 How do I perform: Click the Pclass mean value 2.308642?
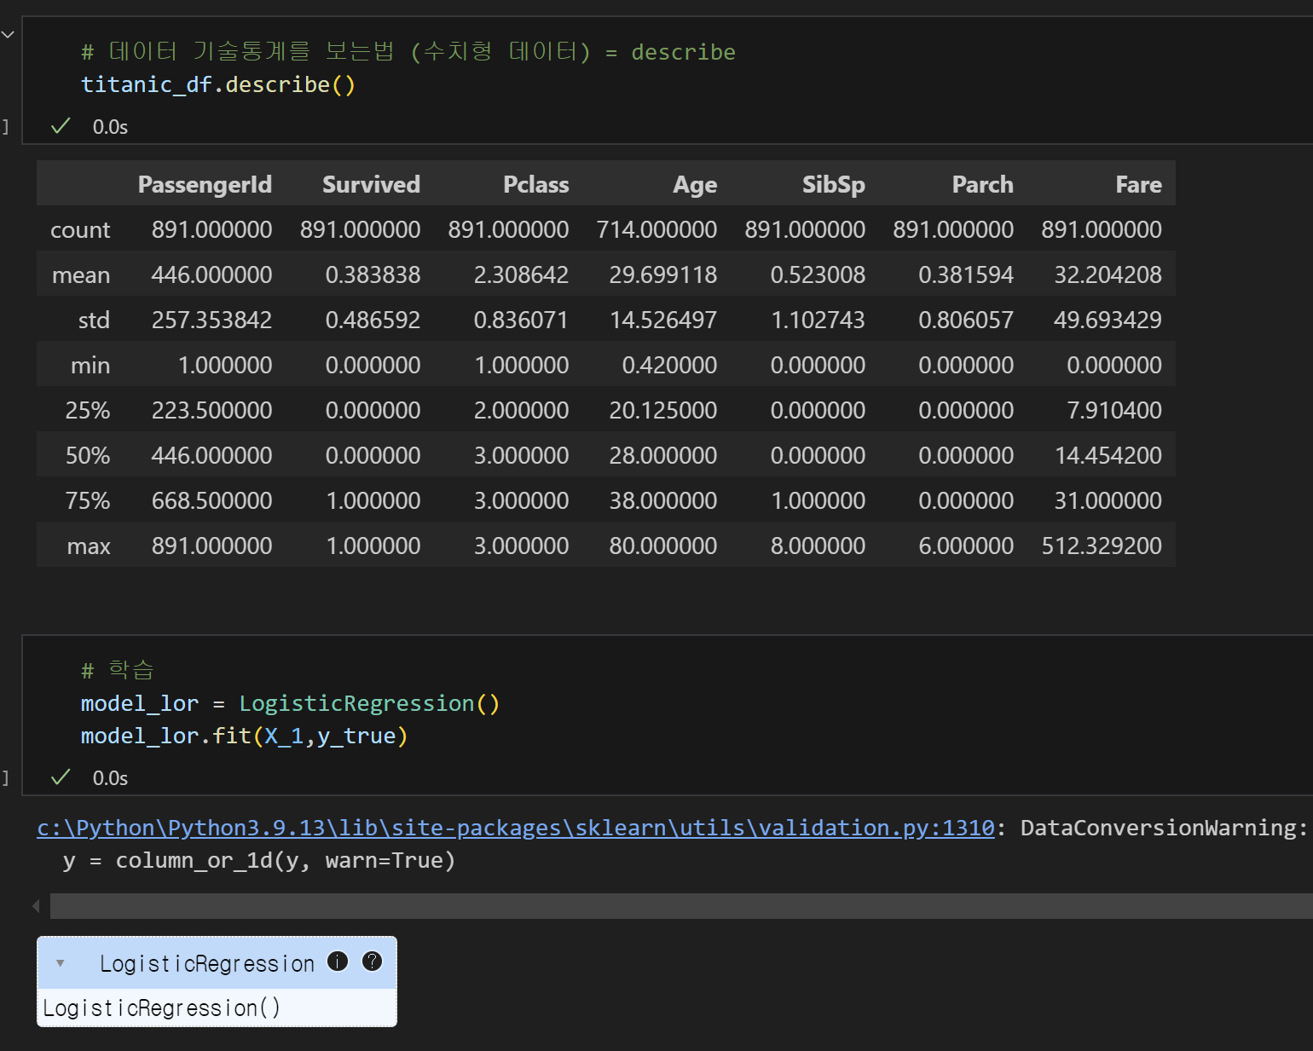click(521, 274)
